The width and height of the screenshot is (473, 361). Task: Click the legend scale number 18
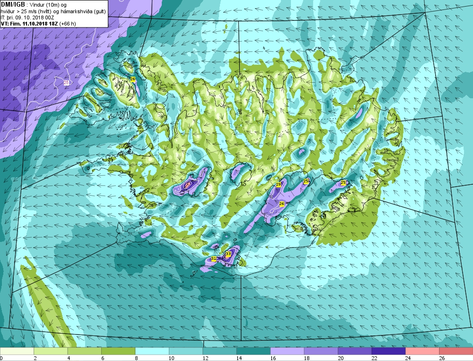tap(307, 358)
